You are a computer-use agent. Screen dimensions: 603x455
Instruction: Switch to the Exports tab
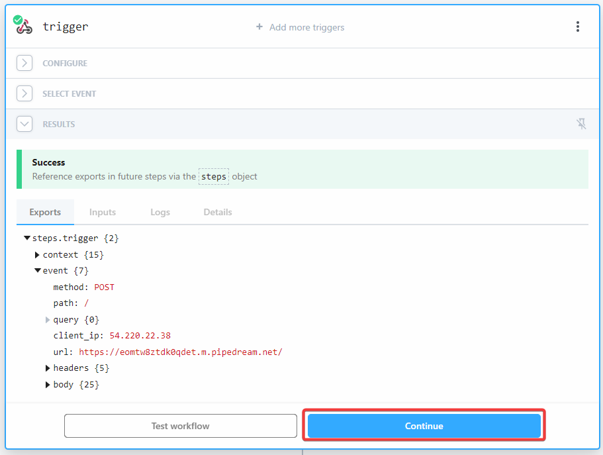45,212
